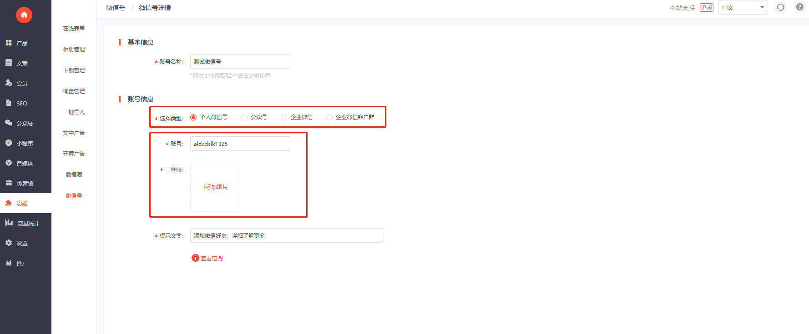
Task: Click the language dropdown arrow
Action: pyautogui.click(x=762, y=7)
